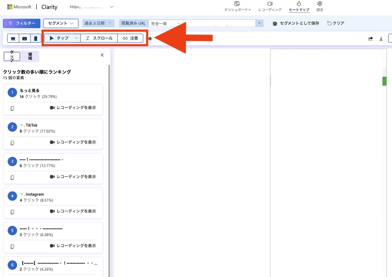Expand the タップ type dropdown arrow

(x=77, y=38)
